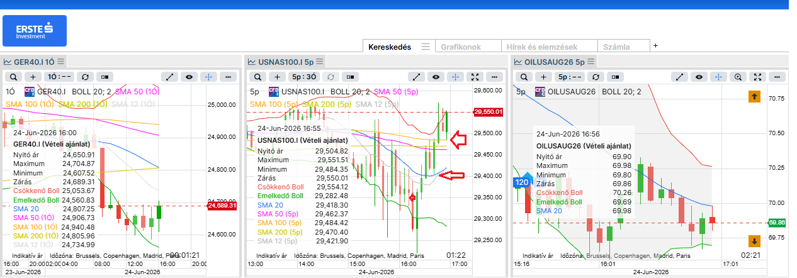Click the SMA 100 (1Ó) indicator label
Viewport: 797px width, 278px height.
[30, 104]
